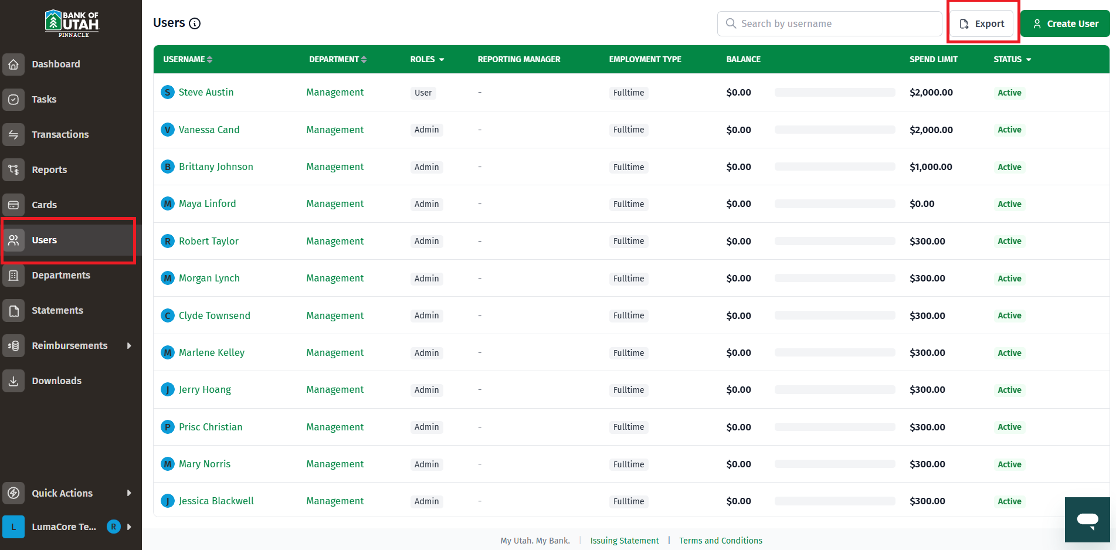Open Marlene Kelley's user profile
This screenshot has height=550, width=1116.
pos(212,352)
